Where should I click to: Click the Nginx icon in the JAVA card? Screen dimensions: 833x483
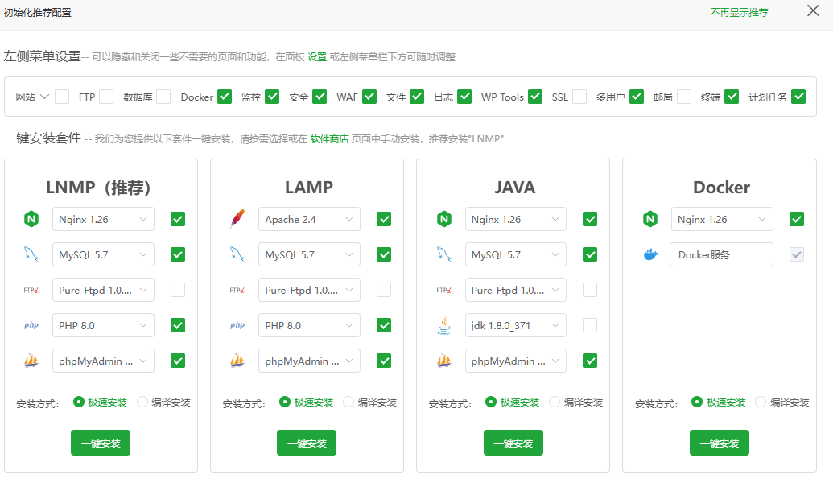click(444, 219)
